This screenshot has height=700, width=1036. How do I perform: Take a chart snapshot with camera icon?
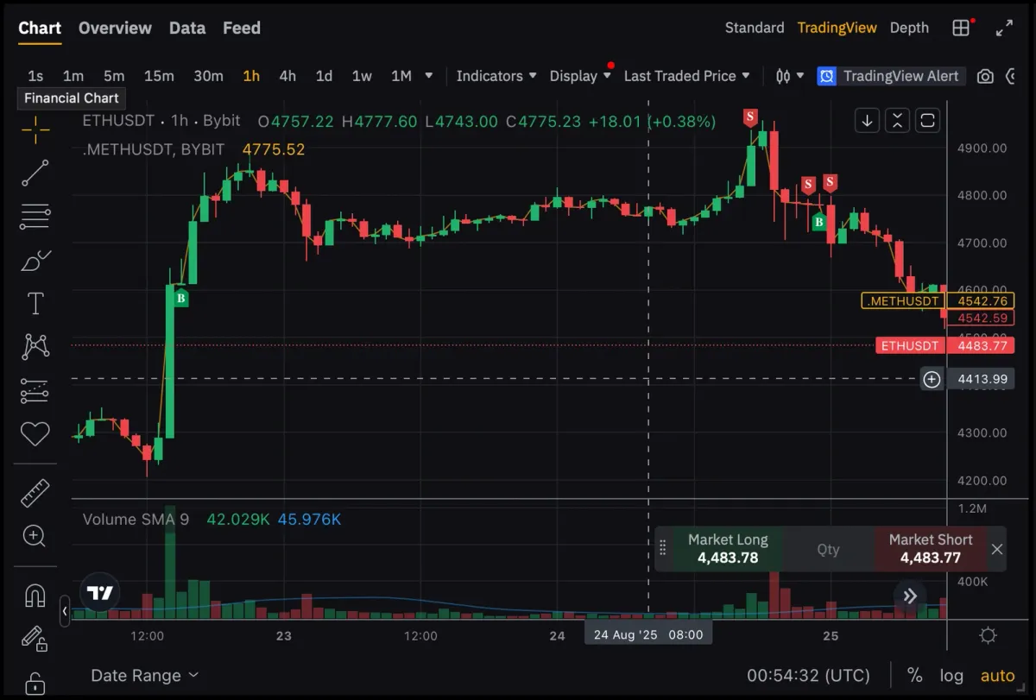point(985,76)
